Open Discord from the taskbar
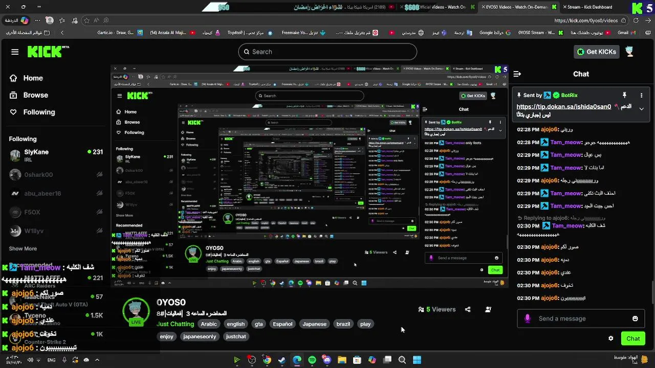Viewport: 655px width, 368px height. click(327, 360)
